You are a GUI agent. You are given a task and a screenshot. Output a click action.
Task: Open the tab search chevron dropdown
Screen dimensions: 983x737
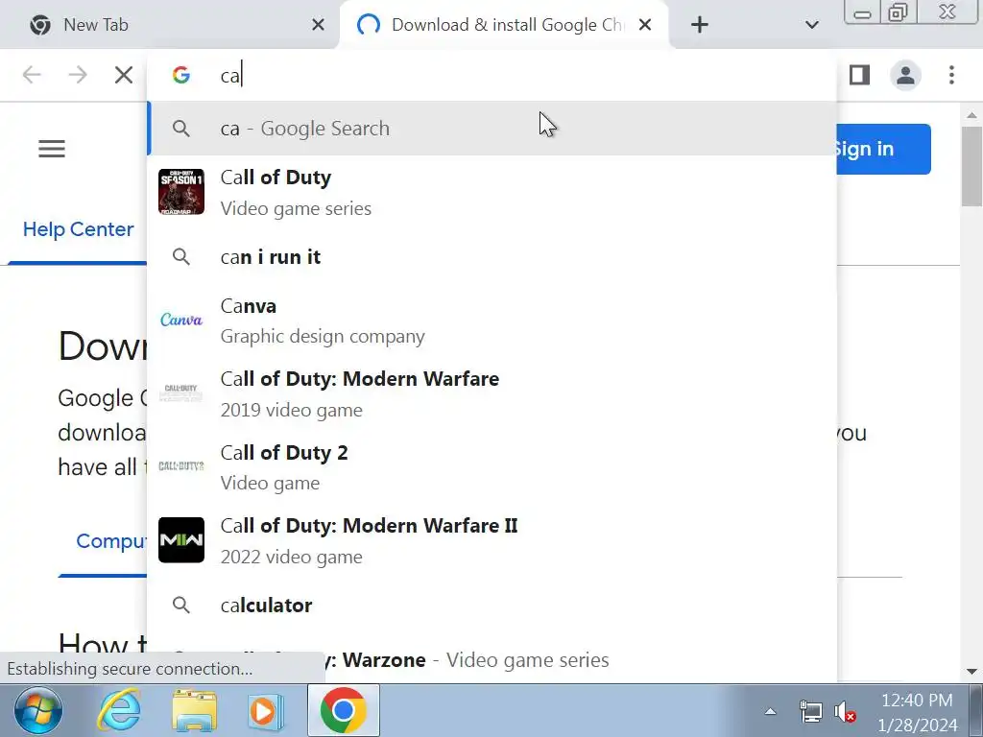[812, 25]
